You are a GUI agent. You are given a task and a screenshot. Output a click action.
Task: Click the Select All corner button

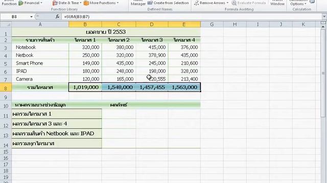click(6, 24)
